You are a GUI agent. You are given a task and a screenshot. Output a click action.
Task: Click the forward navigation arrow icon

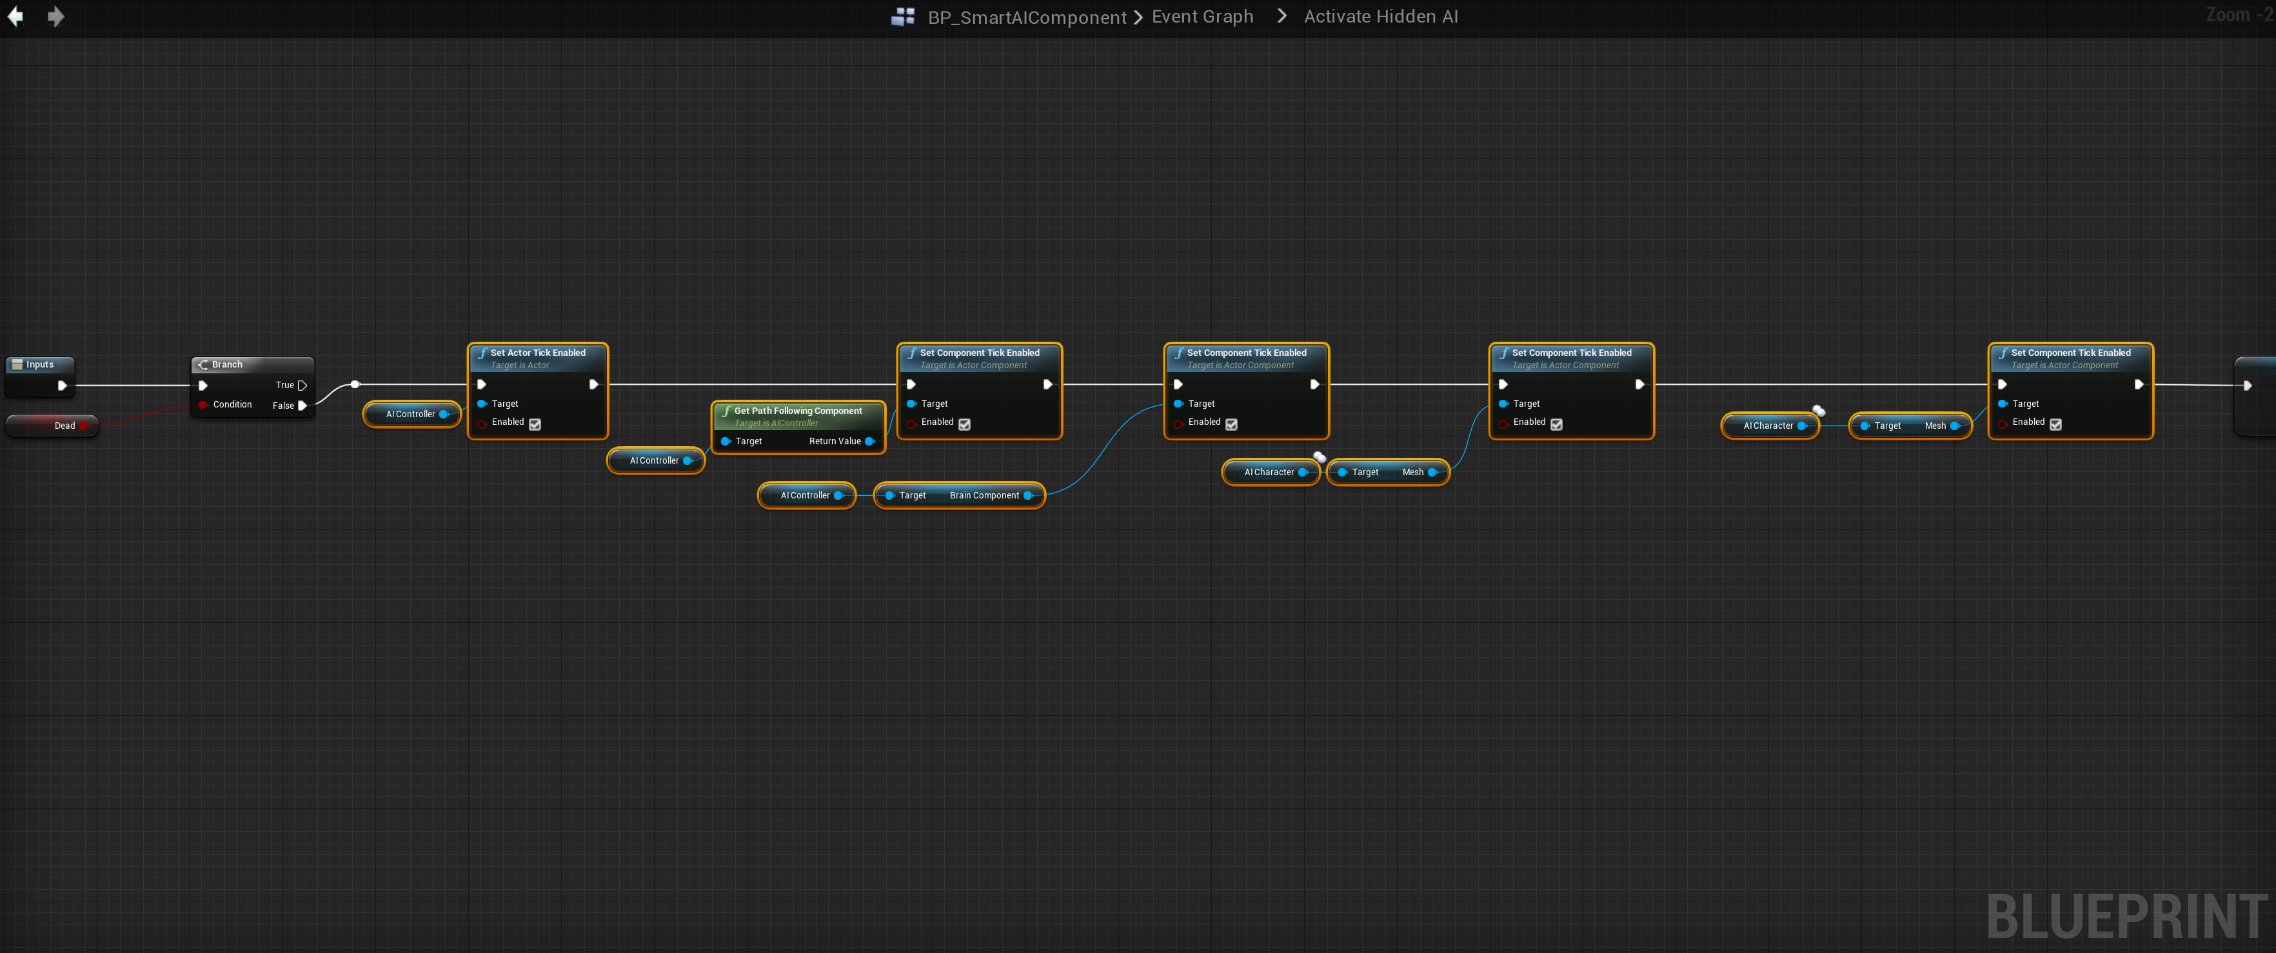[x=55, y=17]
